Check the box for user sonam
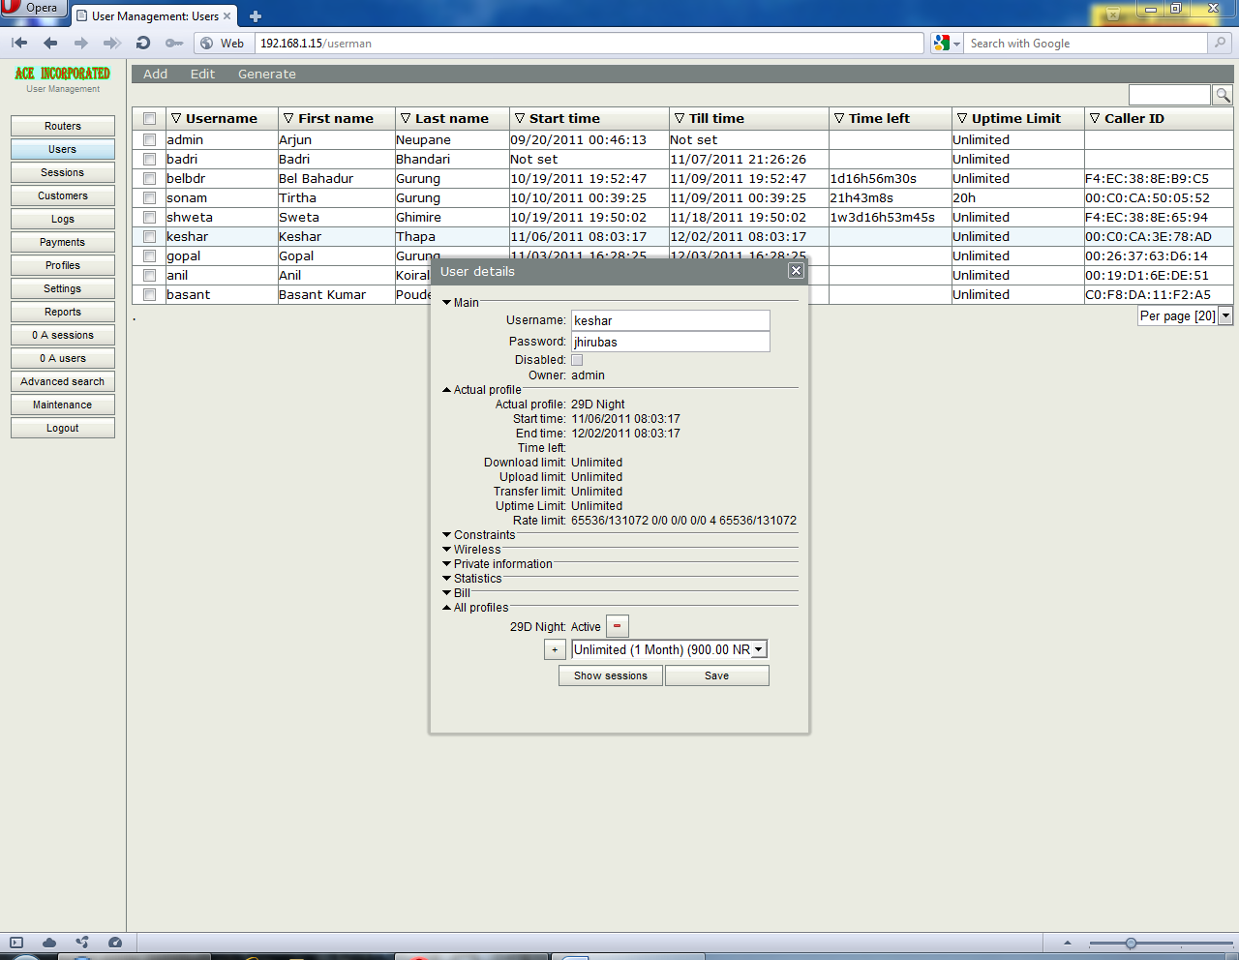Viewport: 1239px width, 960px height. coord(149,197)
